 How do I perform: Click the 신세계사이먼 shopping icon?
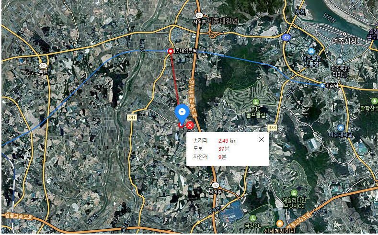point(280,224)
